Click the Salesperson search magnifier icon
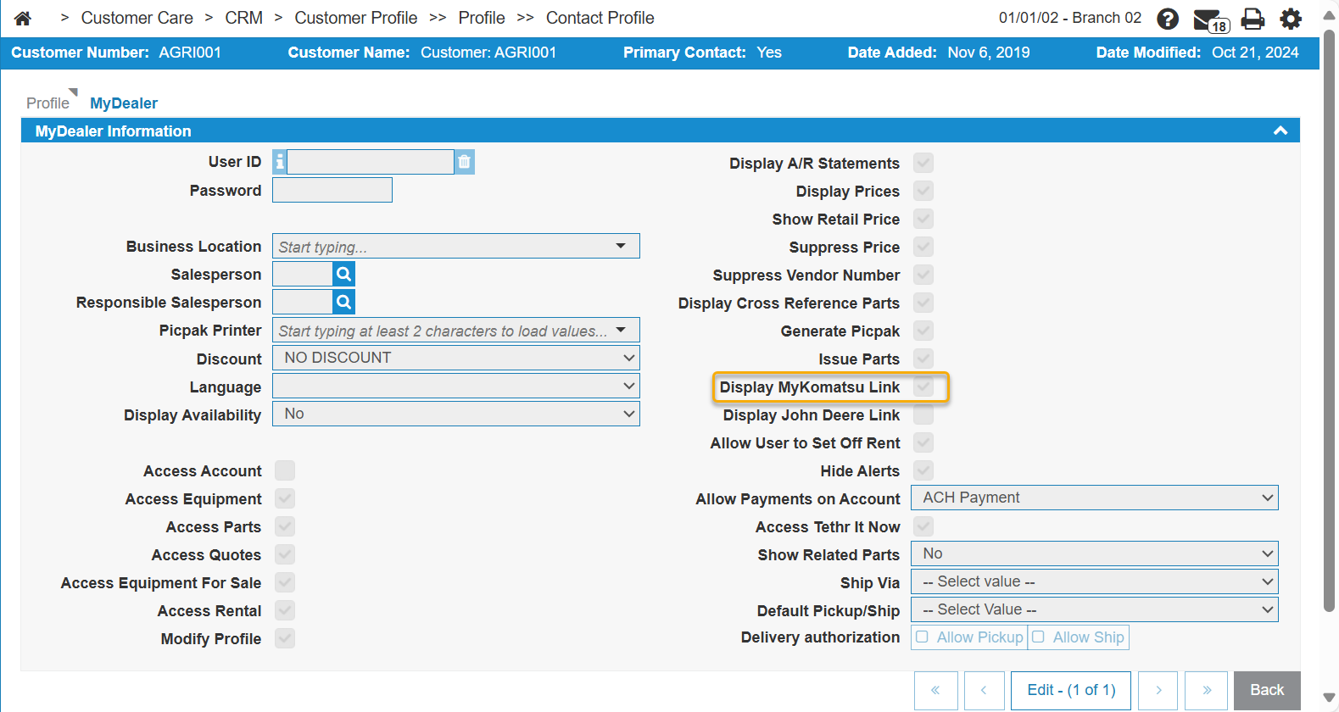The image size is (1339, 712). click(343, 274)
